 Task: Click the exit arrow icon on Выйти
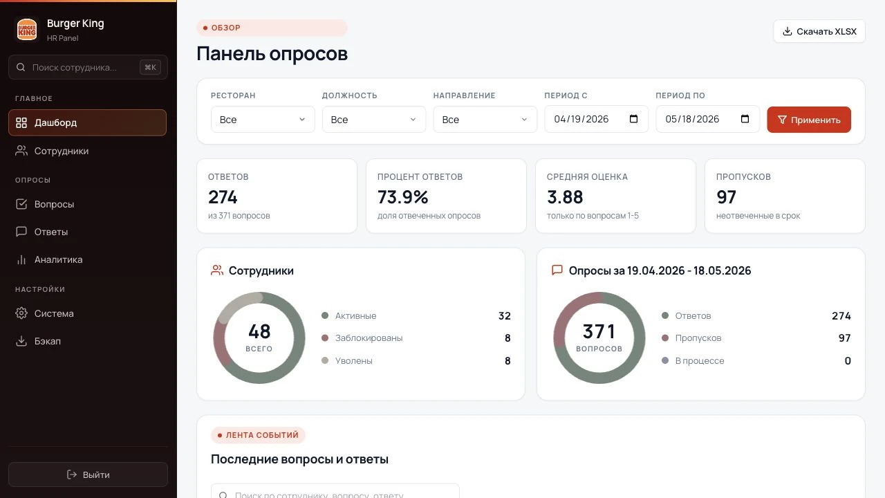pyautogui.click(x=72, y=474)
